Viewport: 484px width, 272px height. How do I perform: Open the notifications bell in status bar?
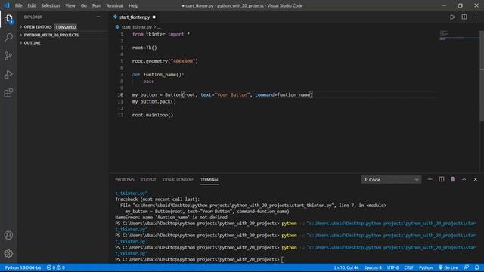click(477, 267)
